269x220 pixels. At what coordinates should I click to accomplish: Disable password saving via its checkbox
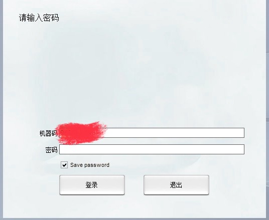point(64,165)
